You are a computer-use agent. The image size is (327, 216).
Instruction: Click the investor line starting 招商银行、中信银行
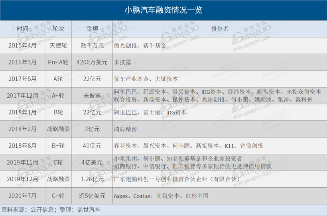pos(193,166)
